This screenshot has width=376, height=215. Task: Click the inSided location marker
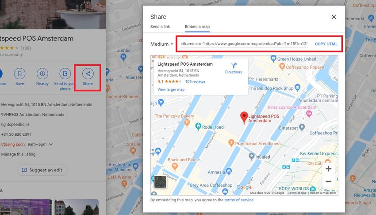pyautogui.click(x=251, y=156)
